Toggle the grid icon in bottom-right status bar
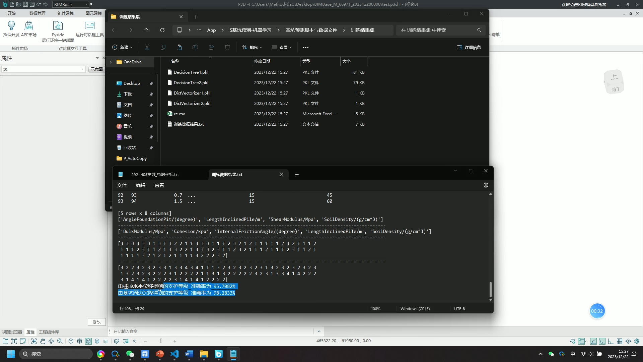Viewport: 643px width, 362px height. click(x=619, y=341)
